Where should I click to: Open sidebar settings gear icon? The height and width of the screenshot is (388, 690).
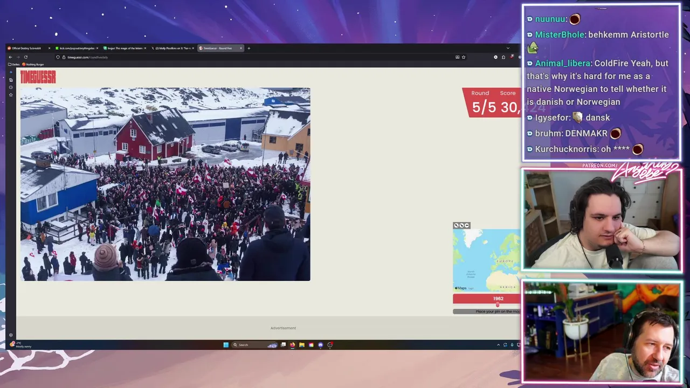11,335
